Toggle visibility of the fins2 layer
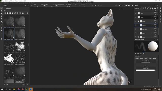 click(x=135, y=33)
